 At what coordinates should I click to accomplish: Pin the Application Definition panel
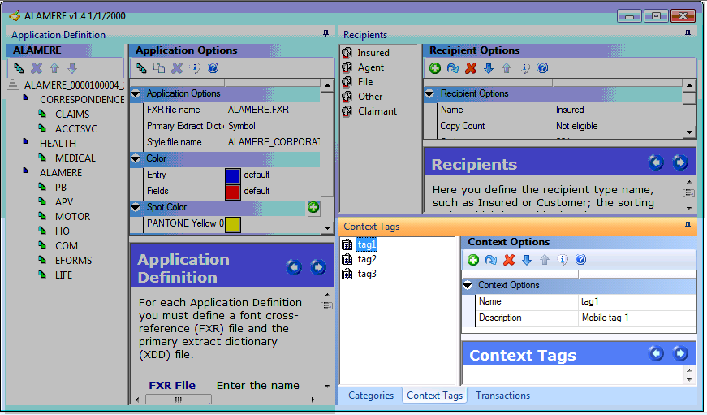326,34
